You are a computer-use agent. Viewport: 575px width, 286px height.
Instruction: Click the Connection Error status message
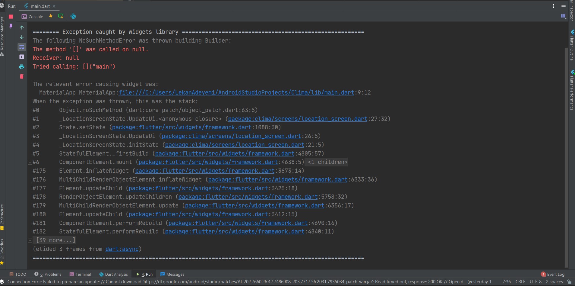(249, 282)
